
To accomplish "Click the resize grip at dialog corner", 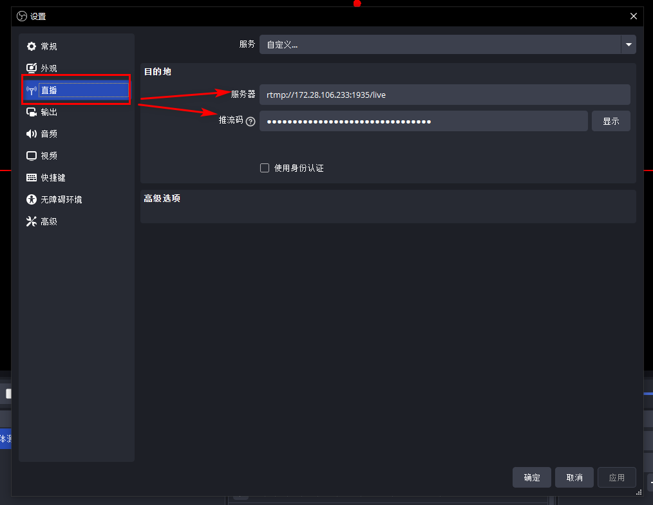I will 639,492.
